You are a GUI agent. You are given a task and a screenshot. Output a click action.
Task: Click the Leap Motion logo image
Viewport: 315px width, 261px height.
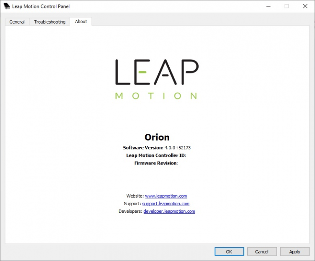pyautogui.click(x=157, y=79)
